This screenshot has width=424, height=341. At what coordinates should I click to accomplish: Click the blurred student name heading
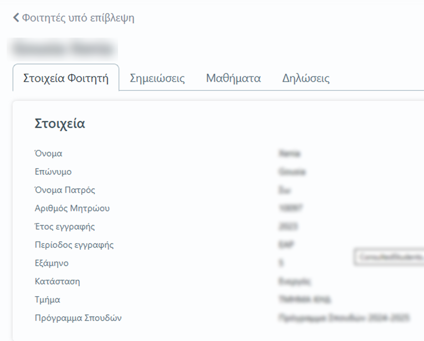pos(64,49)
